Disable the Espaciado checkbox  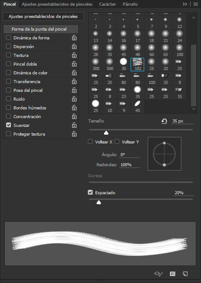click(90, 192)
